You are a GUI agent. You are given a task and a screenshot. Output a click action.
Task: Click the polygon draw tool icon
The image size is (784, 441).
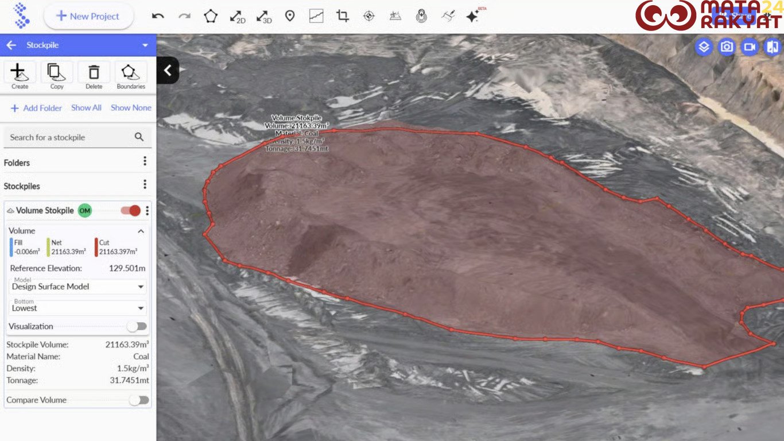tap(211, 16)
